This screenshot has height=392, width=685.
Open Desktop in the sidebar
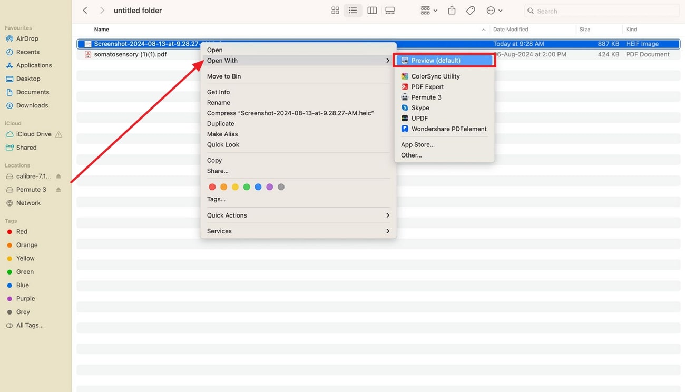pos(23,79)
